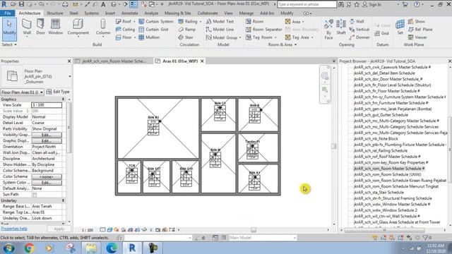
Task: Click the Set work plane tool
Action: tap(400, 28)
